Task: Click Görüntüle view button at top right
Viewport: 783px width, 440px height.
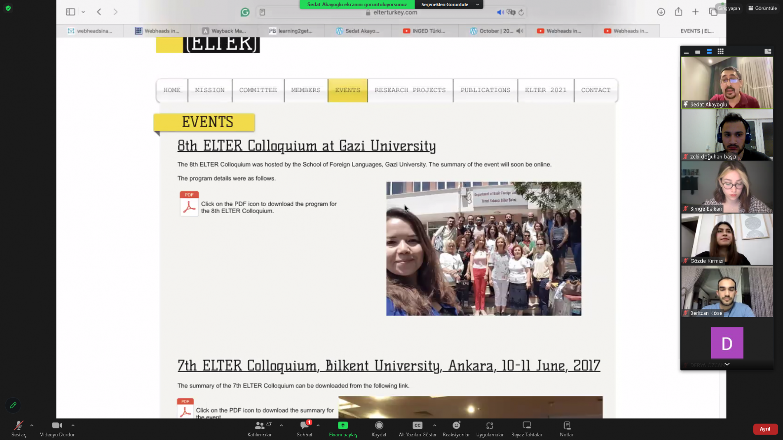Action: click(763, 8)
